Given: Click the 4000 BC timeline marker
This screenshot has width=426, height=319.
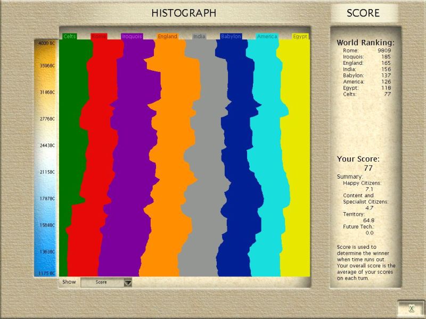Looking at the screenshot, I should (x=47, y=43).
